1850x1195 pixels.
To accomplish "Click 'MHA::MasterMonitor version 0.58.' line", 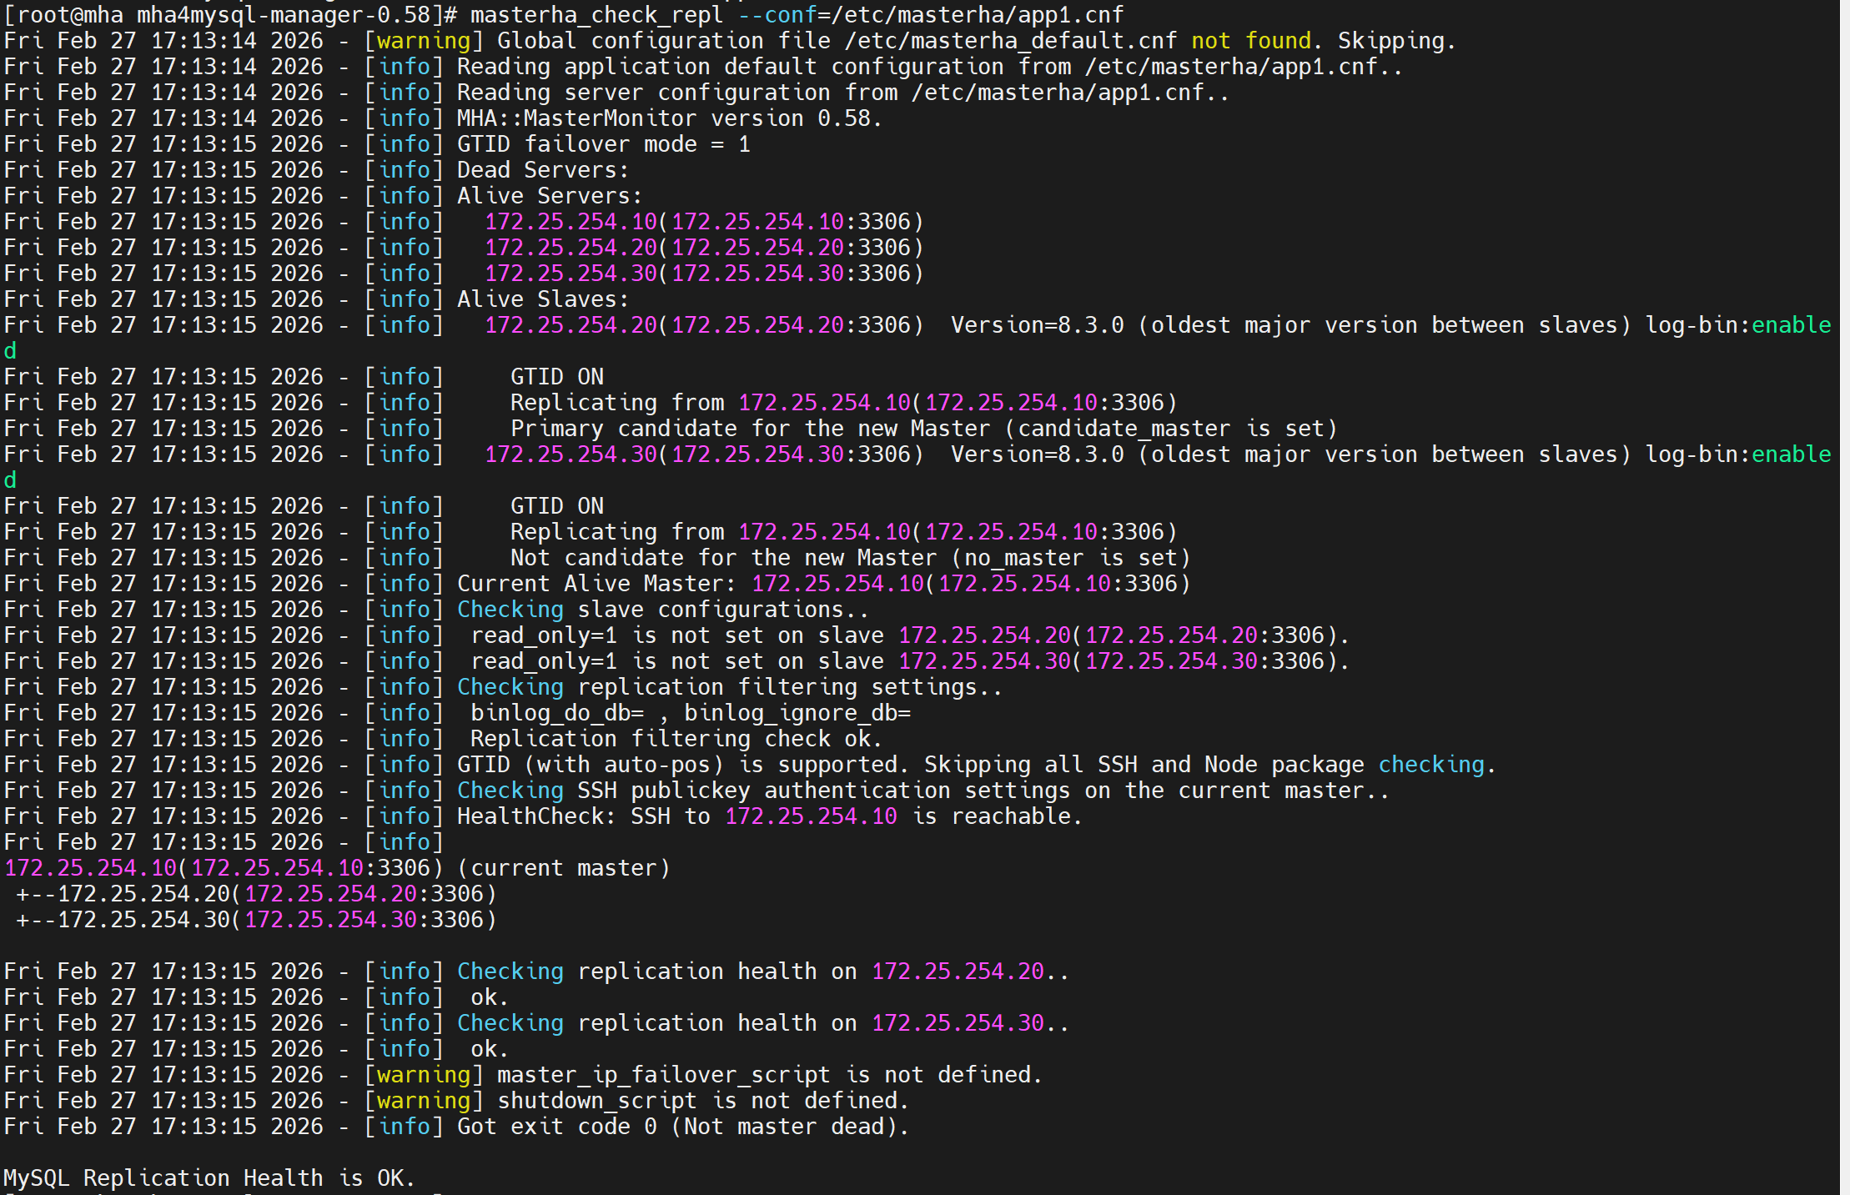I will tap(669, 118).
